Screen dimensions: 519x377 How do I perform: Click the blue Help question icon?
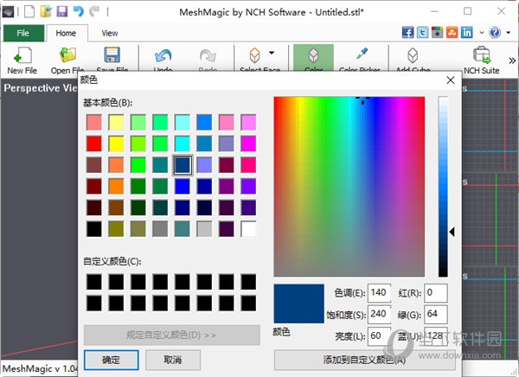495,33
